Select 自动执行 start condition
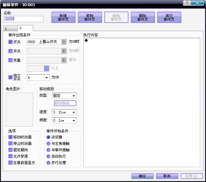Viewport: 206px width, 182px height. pos(48,156)
